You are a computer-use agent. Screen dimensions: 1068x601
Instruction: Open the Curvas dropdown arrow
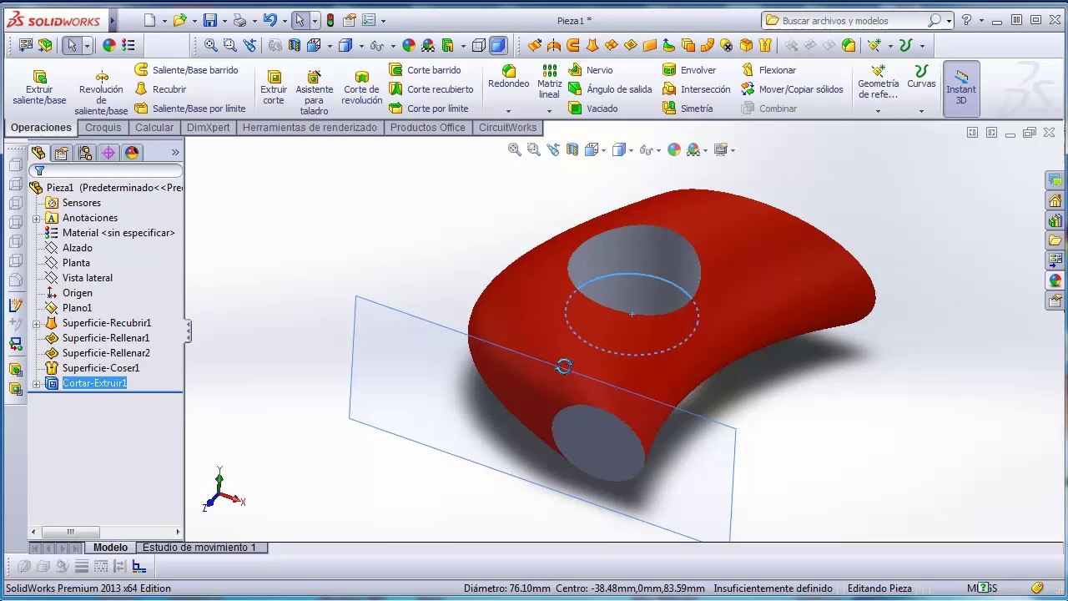click(x=921, y=111)
